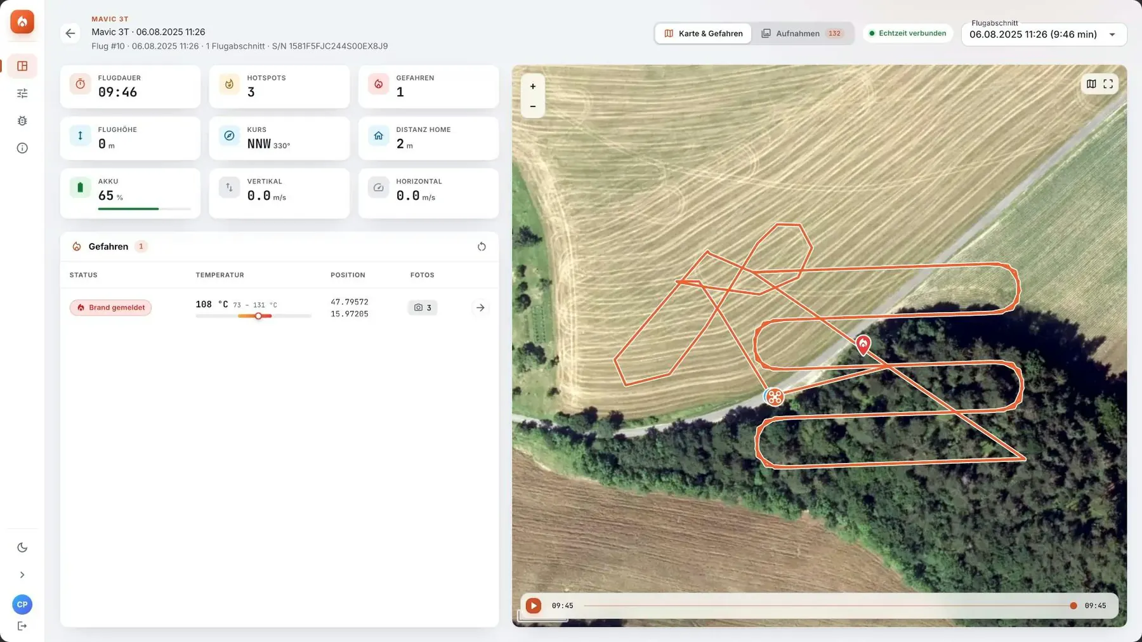Screen dimensions: 1142x642
Task: Toggle dark mode with moon icon
Action: tap(22, 547)
